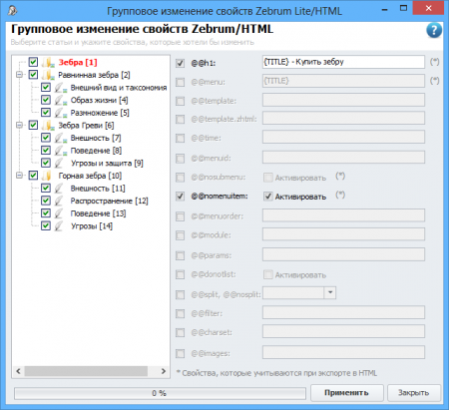Screen dimensions: 449x410
Task: Click feather icon beside Угрозы [14]
Action: pos(59,226)
